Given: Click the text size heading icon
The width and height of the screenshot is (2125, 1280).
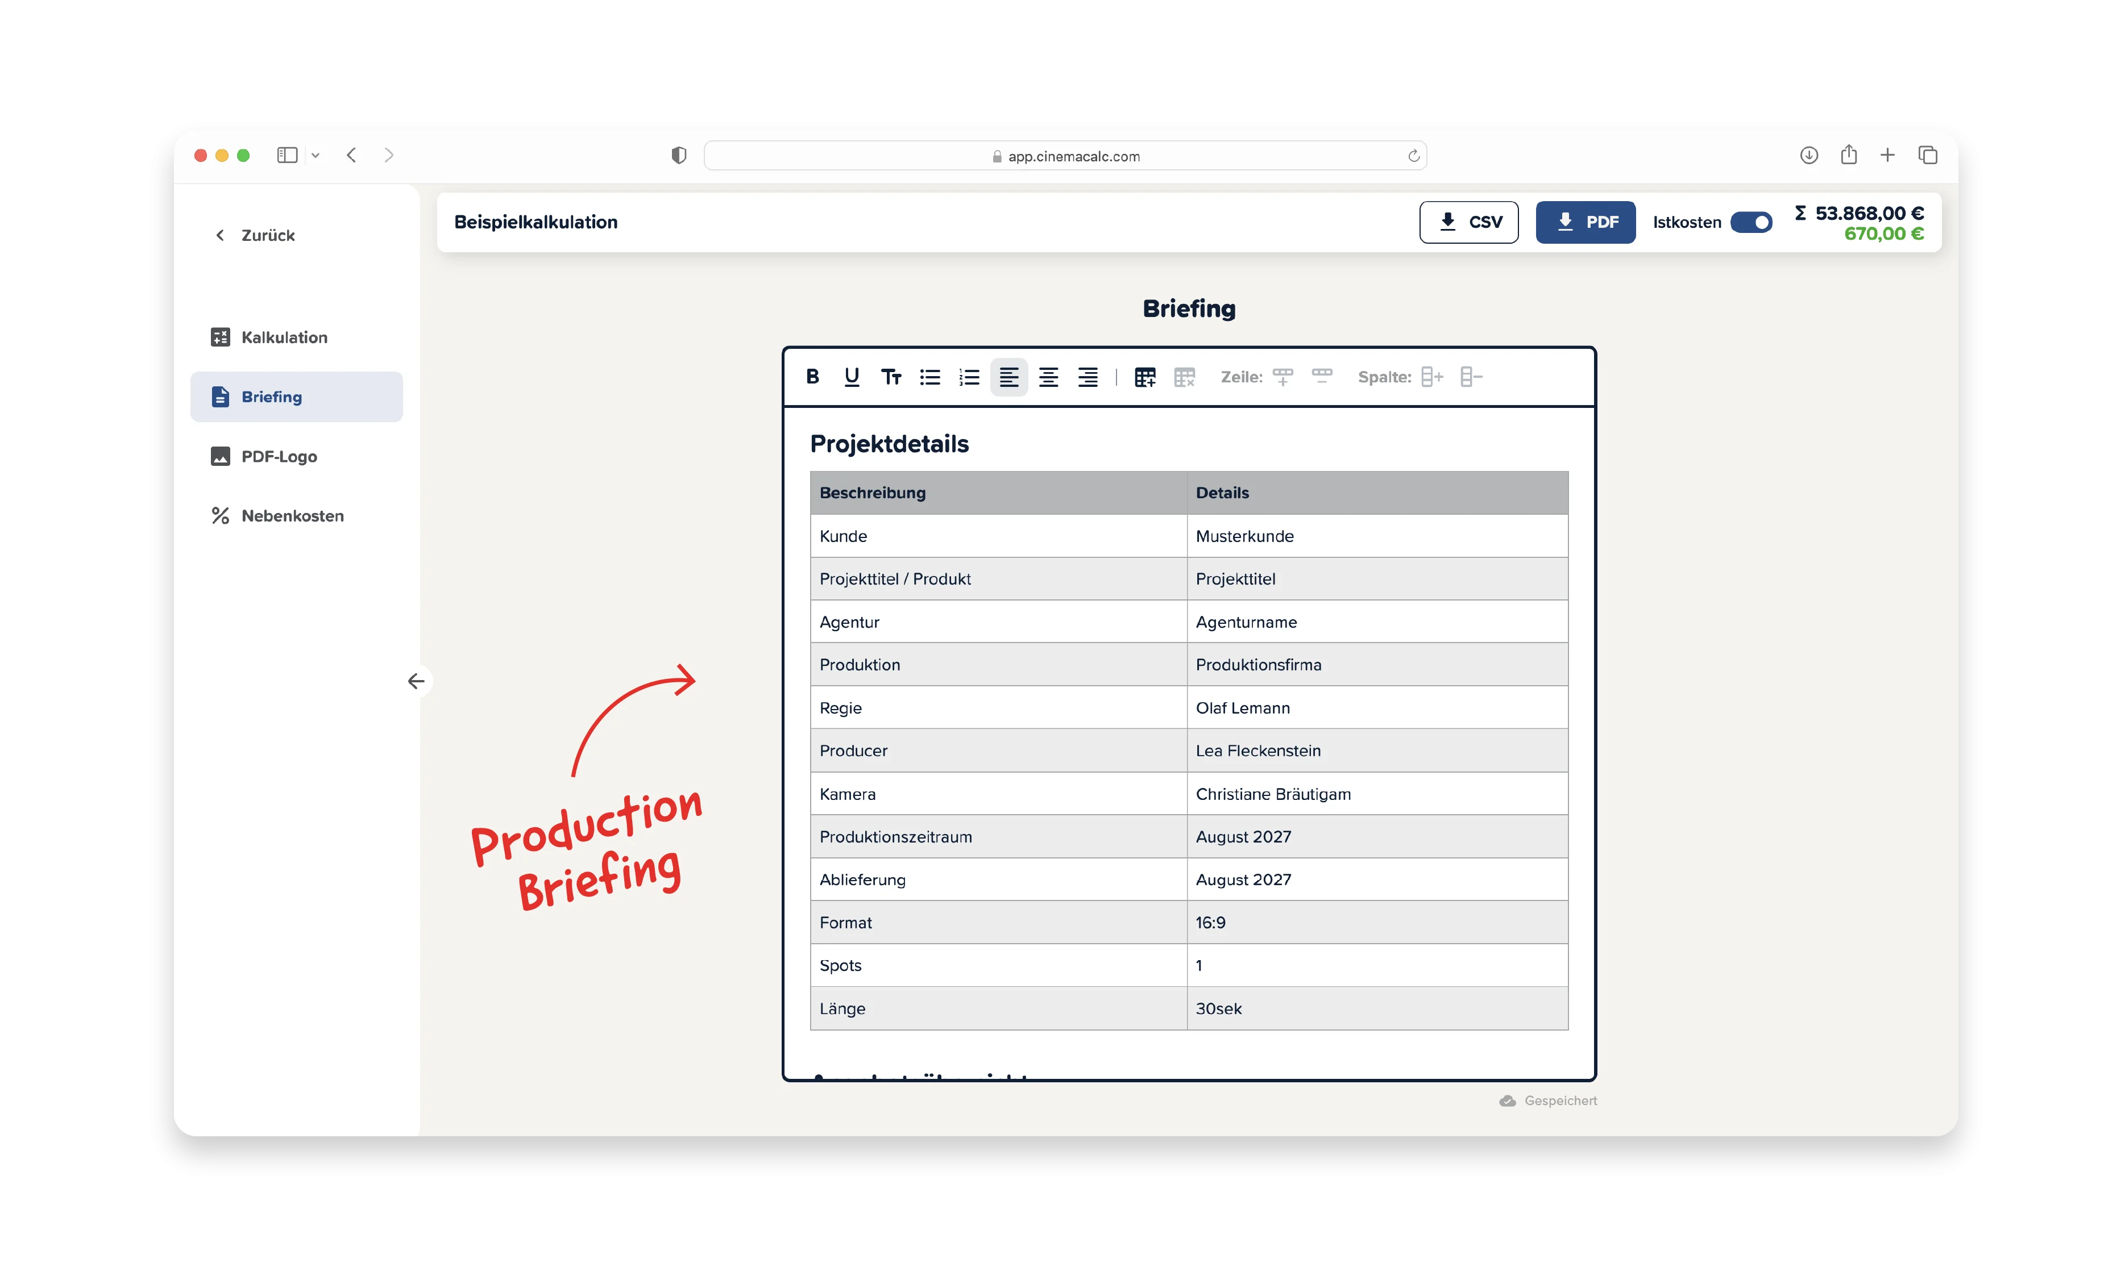Looking at the screenshot, I should tap(891, 377).
